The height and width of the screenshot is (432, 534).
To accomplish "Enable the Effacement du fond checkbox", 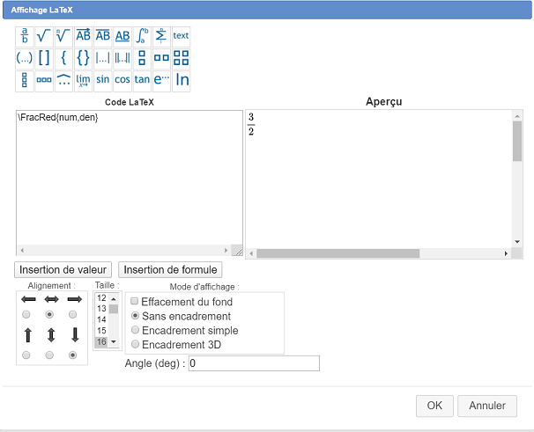I will pyautogui.click(x=135, y=302).
